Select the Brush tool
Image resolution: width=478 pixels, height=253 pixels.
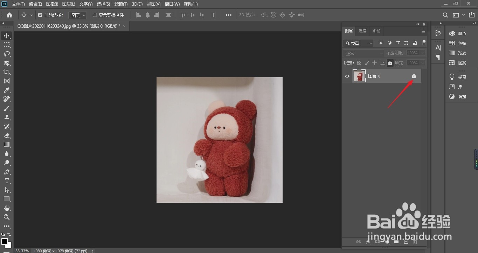[x=7, y=108]
